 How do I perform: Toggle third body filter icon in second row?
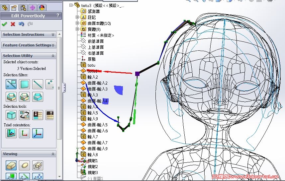pyautogui.click(x=38, y=97)
